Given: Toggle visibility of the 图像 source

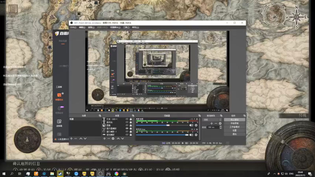Looking at the screenshot, I should 127,125.
